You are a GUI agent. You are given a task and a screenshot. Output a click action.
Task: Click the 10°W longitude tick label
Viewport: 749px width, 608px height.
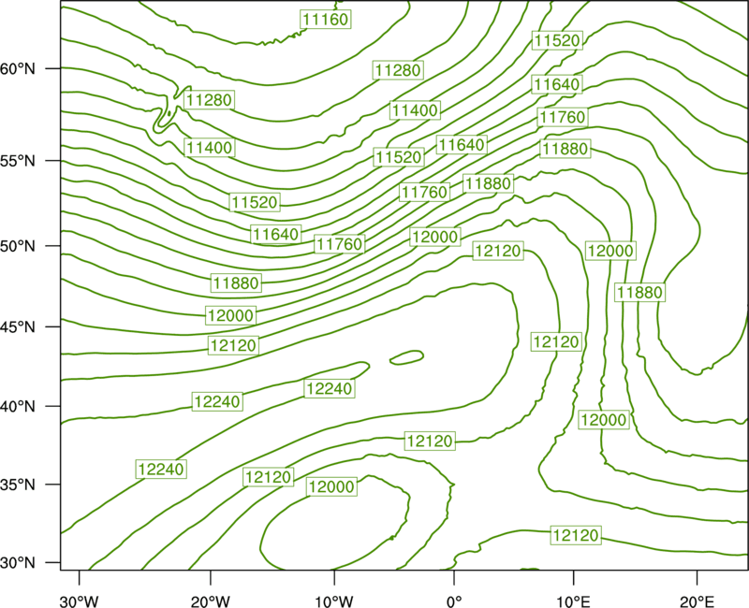[x=334, y=601]
